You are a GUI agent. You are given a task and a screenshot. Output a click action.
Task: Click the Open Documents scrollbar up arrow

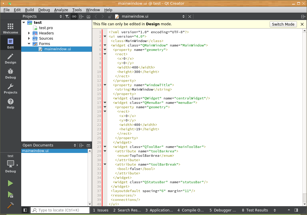(90, 151)
